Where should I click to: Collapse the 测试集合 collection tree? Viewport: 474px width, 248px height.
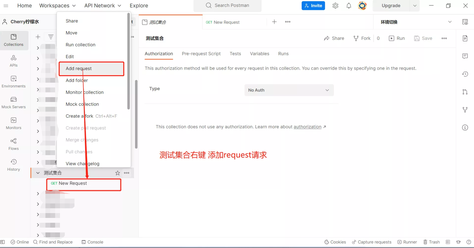point(38,173)
